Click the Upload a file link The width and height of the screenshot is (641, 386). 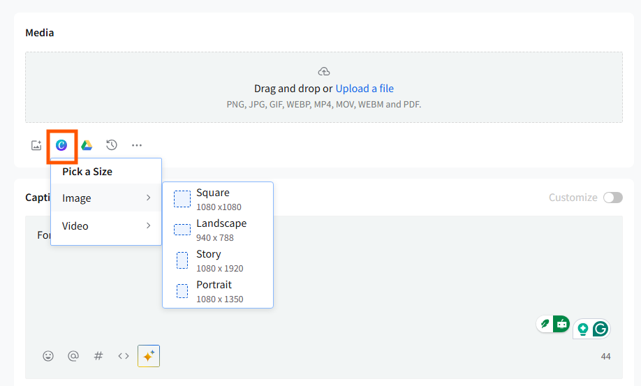[364, 89]
